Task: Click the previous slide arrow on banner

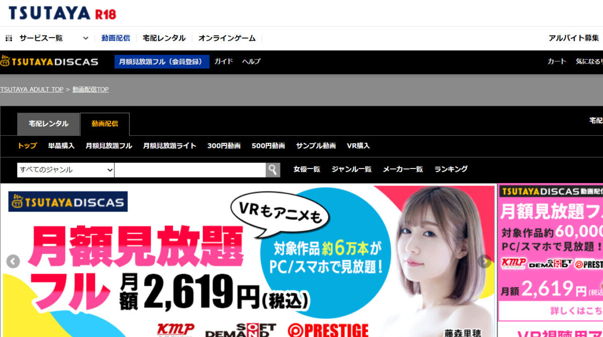Action: pos(13,262)
